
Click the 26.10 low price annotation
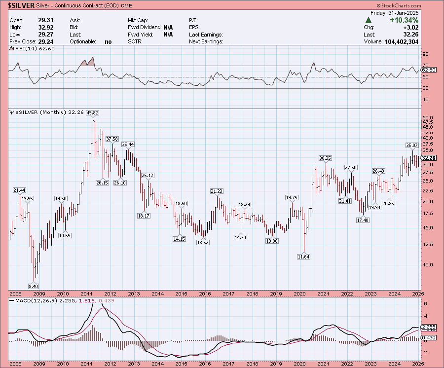click(120, 183)
